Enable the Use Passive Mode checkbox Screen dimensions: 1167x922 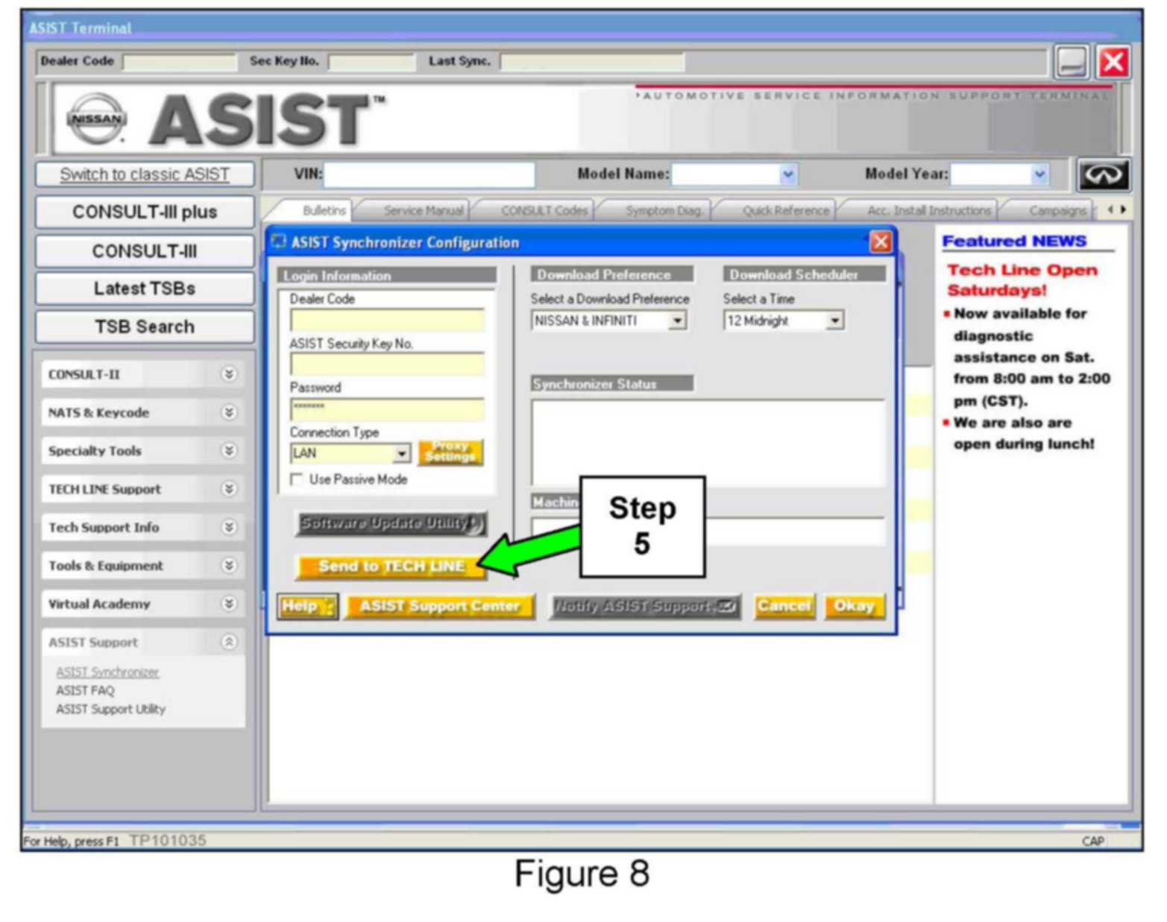pyautogui.click(x=297, y=479)
